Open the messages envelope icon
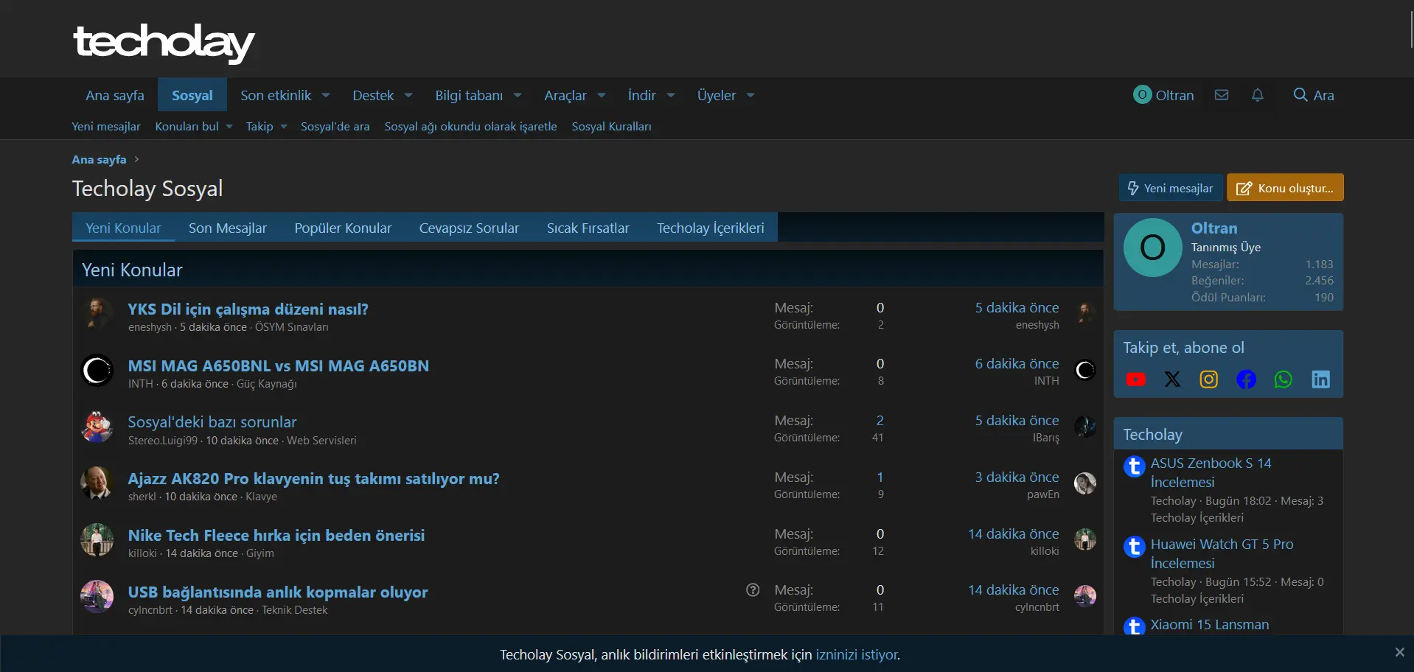 pos(1222,95)
